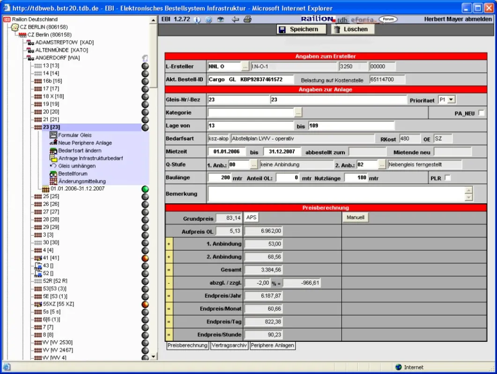The width and height of the screenshot is (497, 374).
Task: Open the Kategorie lookup ellipsis button
Action: 298,112
